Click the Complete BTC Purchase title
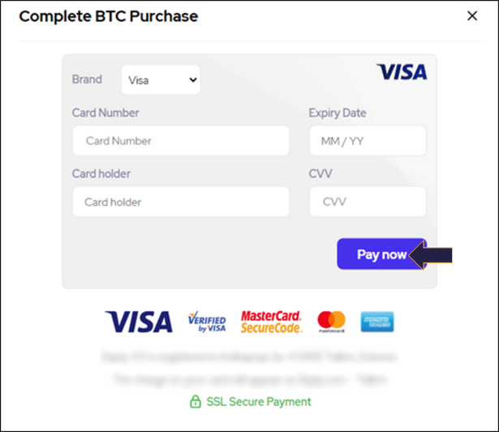Screen dimensions: 499x432 tap(108, 16)
